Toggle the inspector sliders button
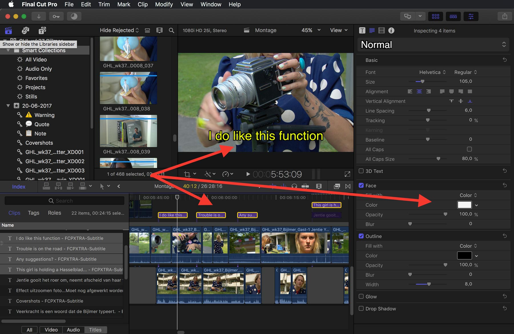Screen dimensions: 514x334 pos(471,16)
